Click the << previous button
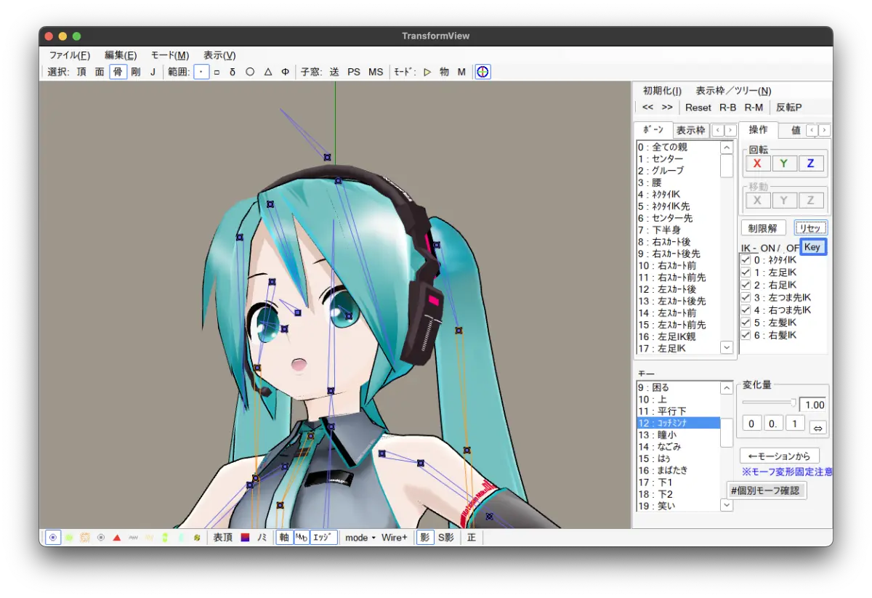The width and height of the screenshot is (872, 598). pos(648,108)
